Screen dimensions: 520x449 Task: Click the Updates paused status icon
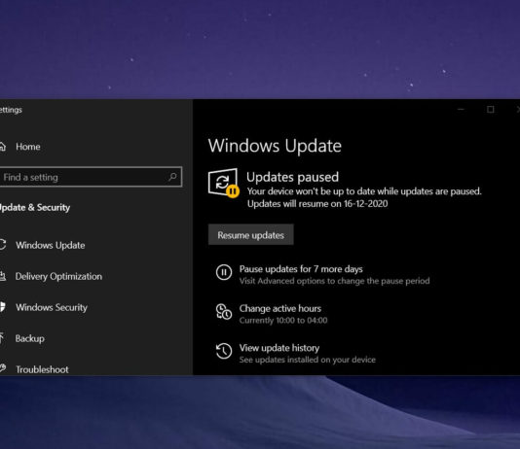pos(223,183)
